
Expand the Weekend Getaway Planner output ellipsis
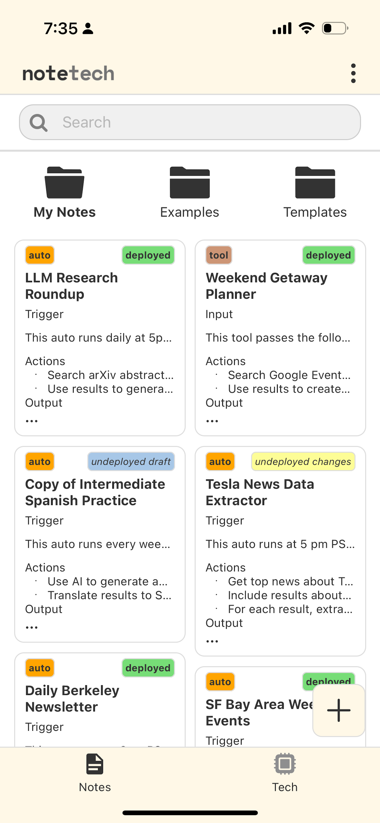[x=212, y=421]
